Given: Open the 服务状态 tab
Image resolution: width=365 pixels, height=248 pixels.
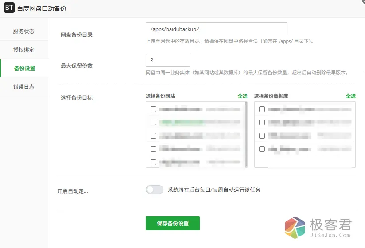Looking at the screenshot, I should coord(24,31).
